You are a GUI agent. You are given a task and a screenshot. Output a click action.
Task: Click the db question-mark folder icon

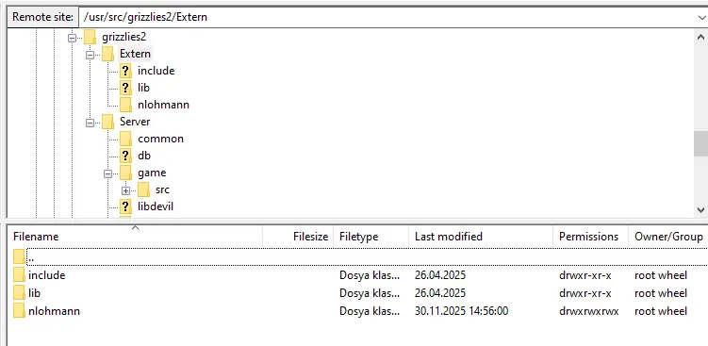pos(126,156)
